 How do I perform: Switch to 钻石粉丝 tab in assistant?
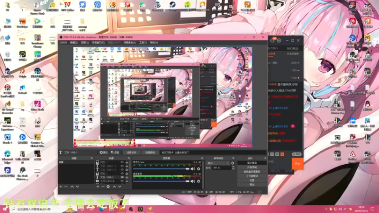pyautogui.click(x=292, y=48)
